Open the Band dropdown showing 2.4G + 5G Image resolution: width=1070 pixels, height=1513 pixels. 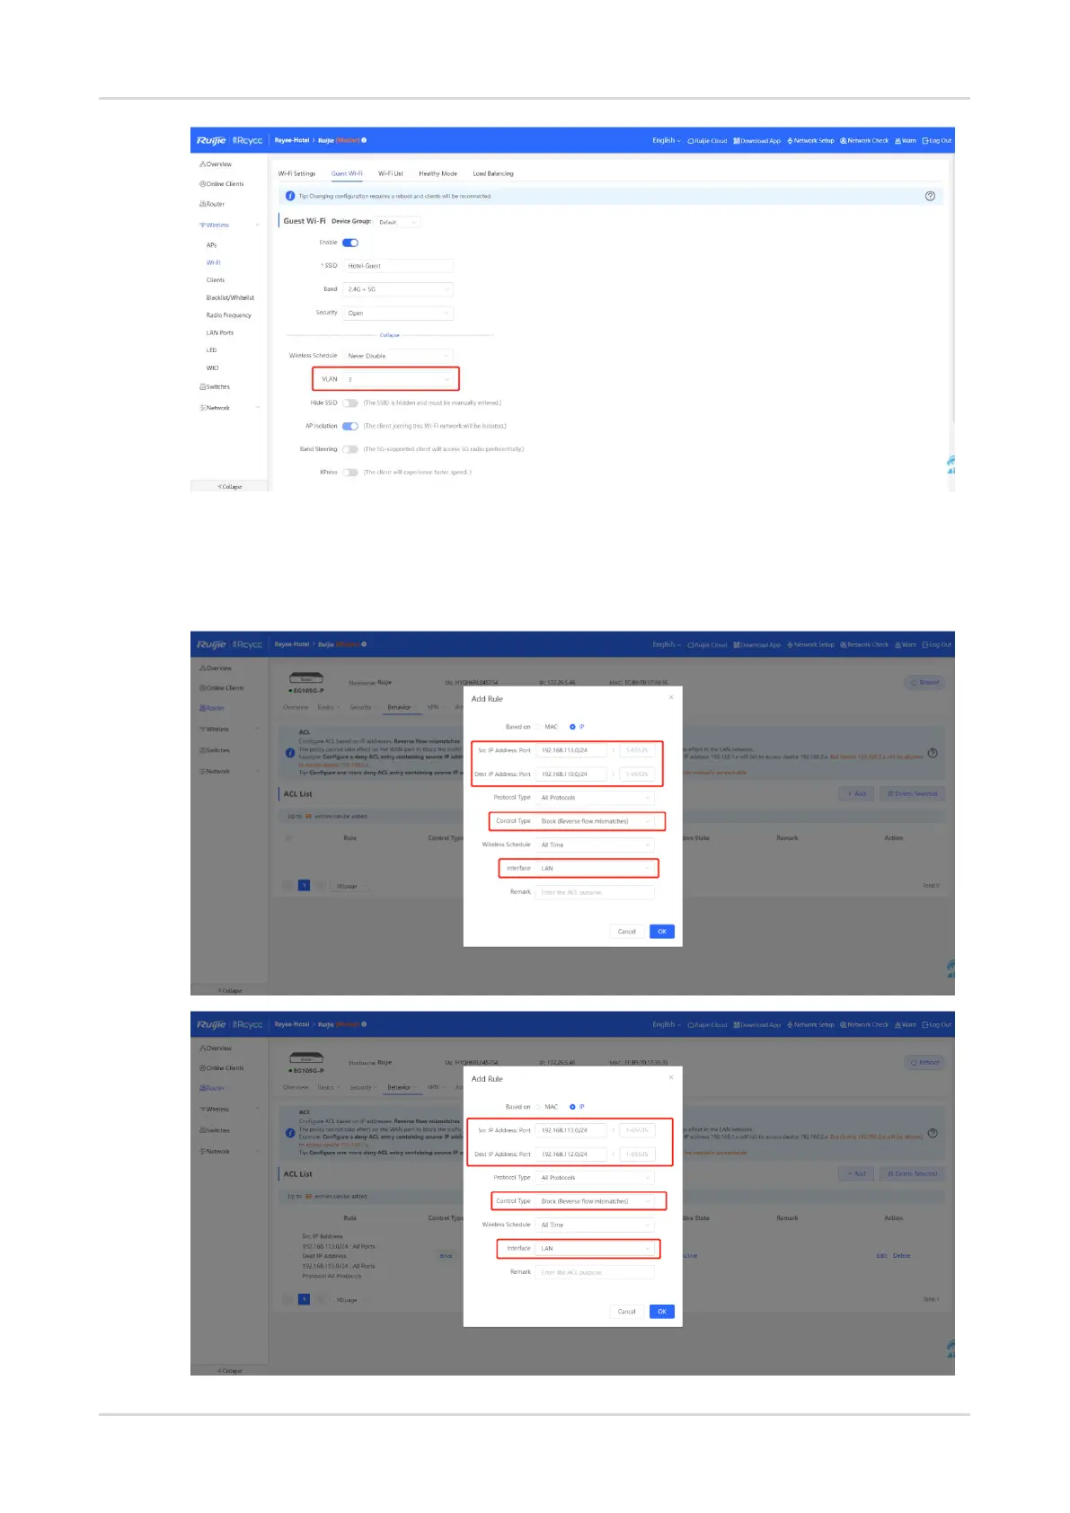(x=398, y=289)
